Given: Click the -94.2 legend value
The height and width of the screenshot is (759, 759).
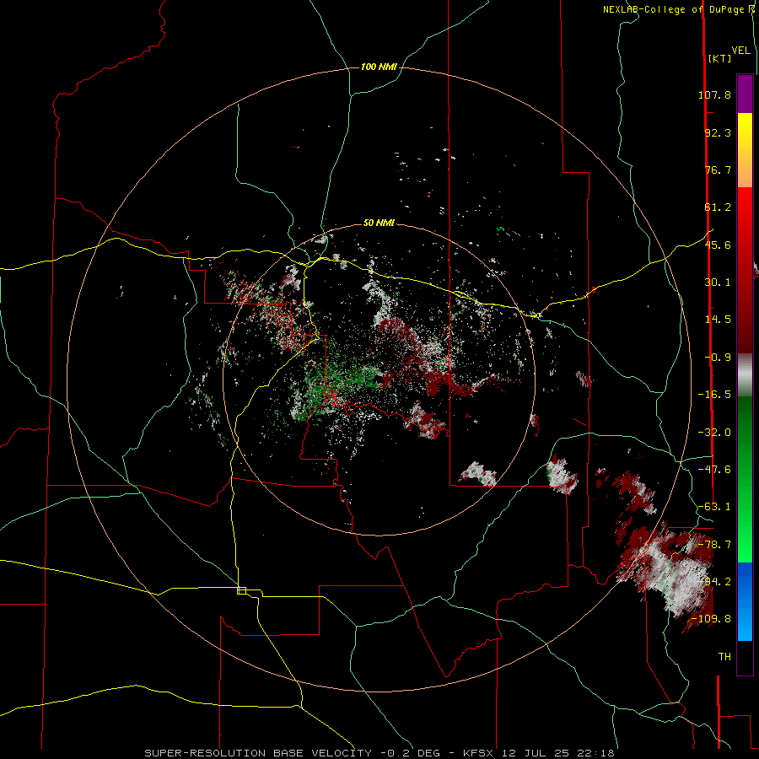Looking at the screenshot, I should 714,581.
